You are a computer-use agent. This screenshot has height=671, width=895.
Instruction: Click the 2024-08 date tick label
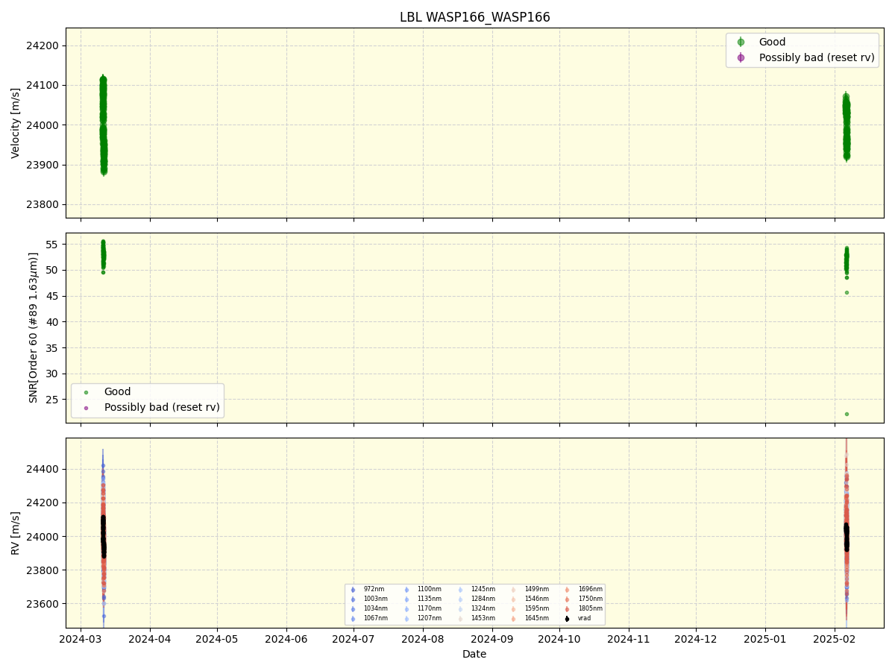423,639
